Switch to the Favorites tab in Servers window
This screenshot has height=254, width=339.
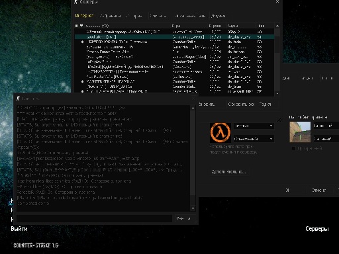click(110, 16)
